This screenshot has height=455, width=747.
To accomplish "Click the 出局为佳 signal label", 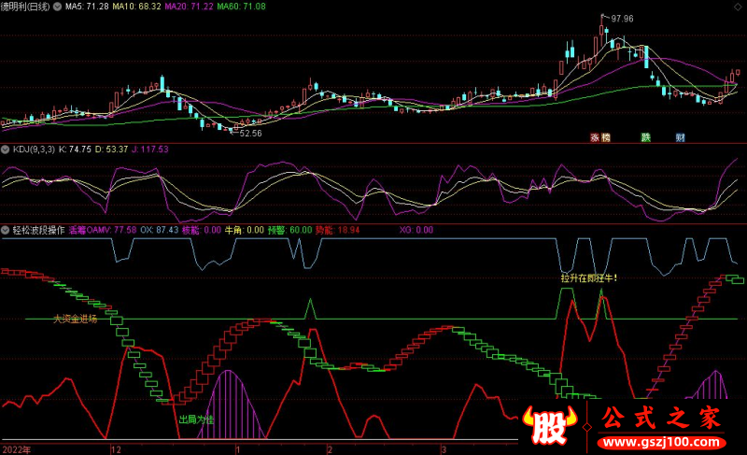I will [196, 419].
